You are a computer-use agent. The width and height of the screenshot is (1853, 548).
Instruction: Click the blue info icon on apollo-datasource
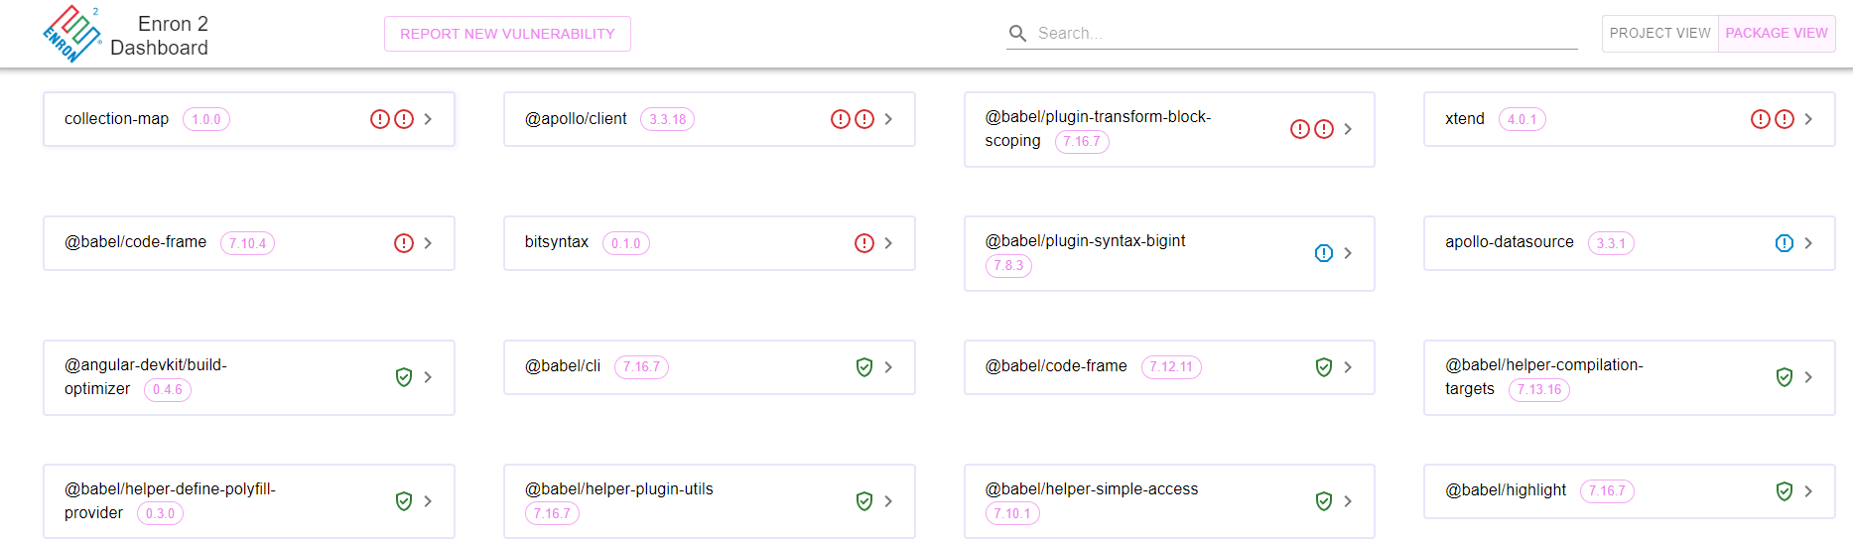[x=1784, y=243]
